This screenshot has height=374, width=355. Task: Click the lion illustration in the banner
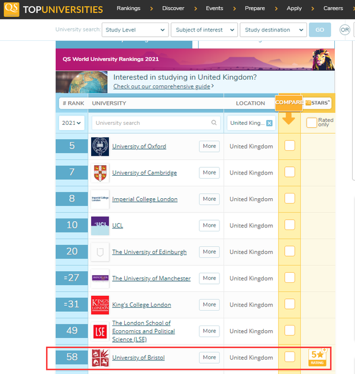pyautogui.click(x=323, y=60)
